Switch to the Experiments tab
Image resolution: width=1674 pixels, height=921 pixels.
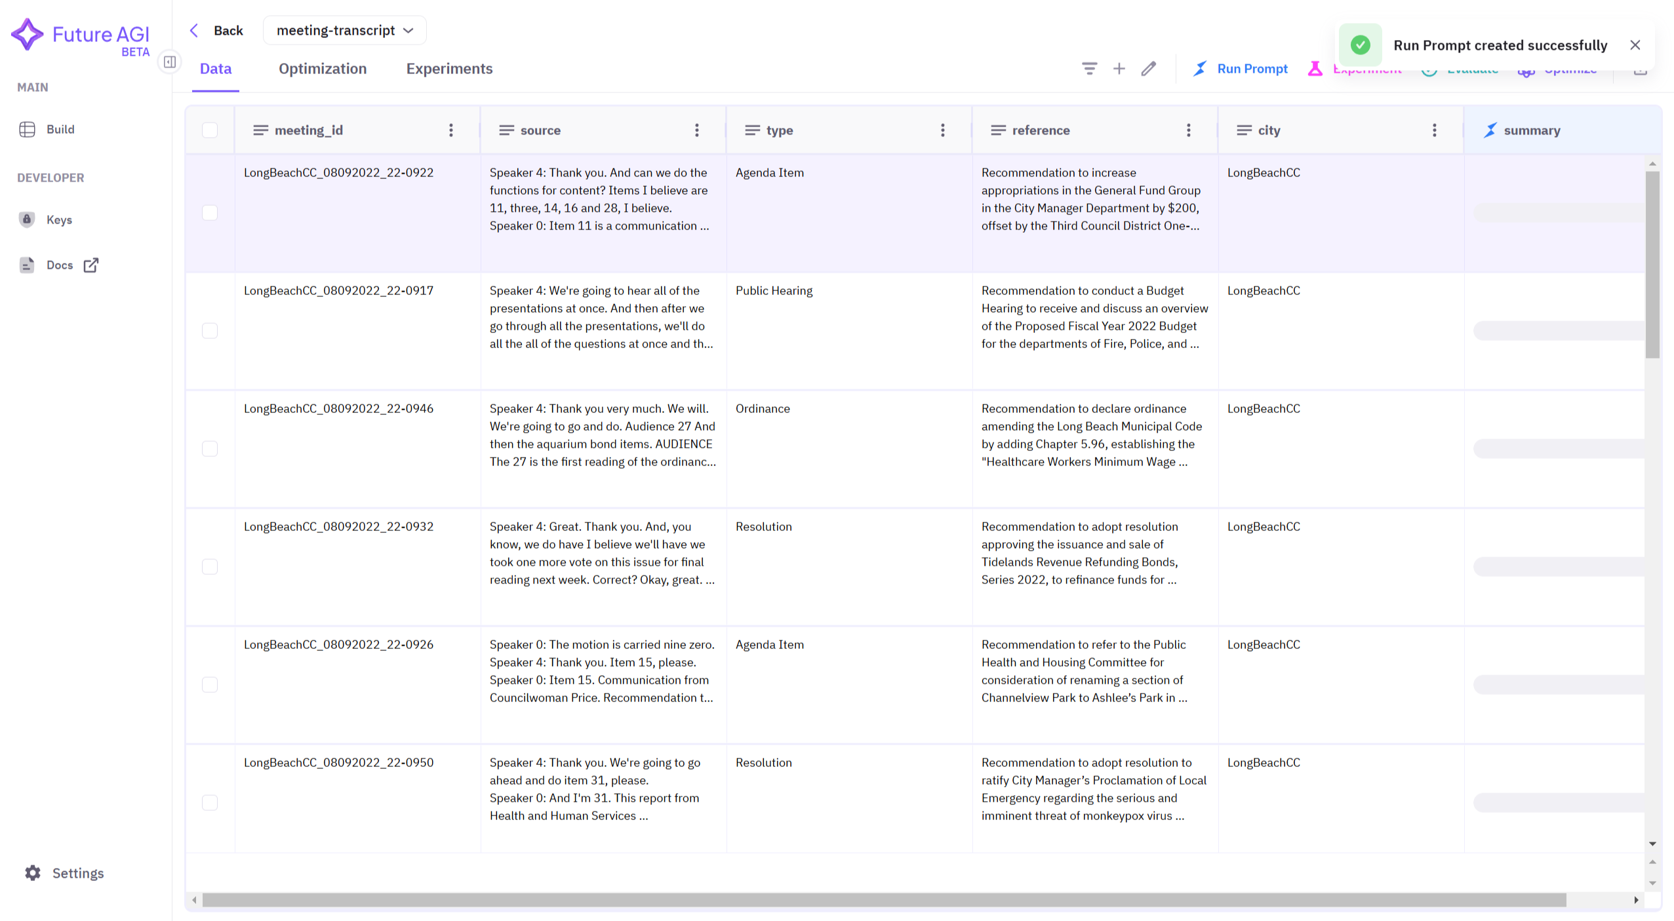pyautogui.click(x=449, y=69)
